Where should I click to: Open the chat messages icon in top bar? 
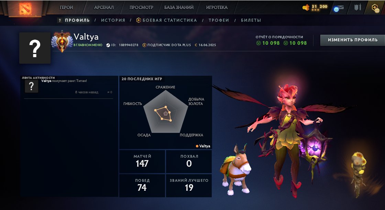pyautogui.click(x=338, y=8)
